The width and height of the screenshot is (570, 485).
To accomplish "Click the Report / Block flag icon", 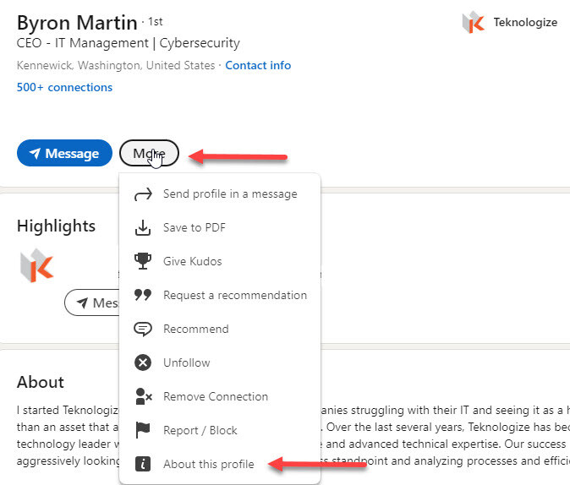I will pos(144,430).
